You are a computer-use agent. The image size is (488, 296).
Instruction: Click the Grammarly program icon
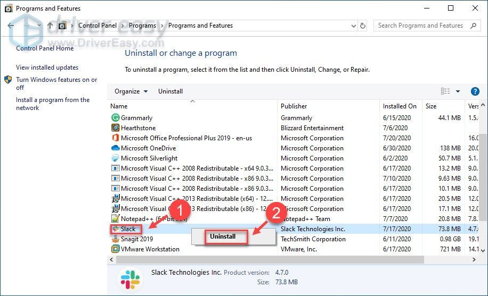pos(115,118)
